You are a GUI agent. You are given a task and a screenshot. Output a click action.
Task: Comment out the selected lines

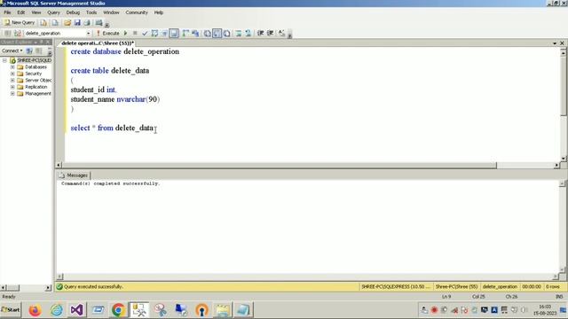coord(239,34)
